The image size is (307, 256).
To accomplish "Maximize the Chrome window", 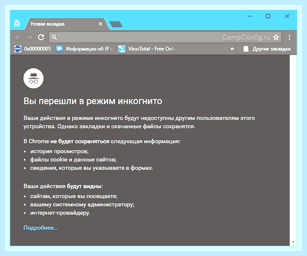I will [x=268, y=16].
